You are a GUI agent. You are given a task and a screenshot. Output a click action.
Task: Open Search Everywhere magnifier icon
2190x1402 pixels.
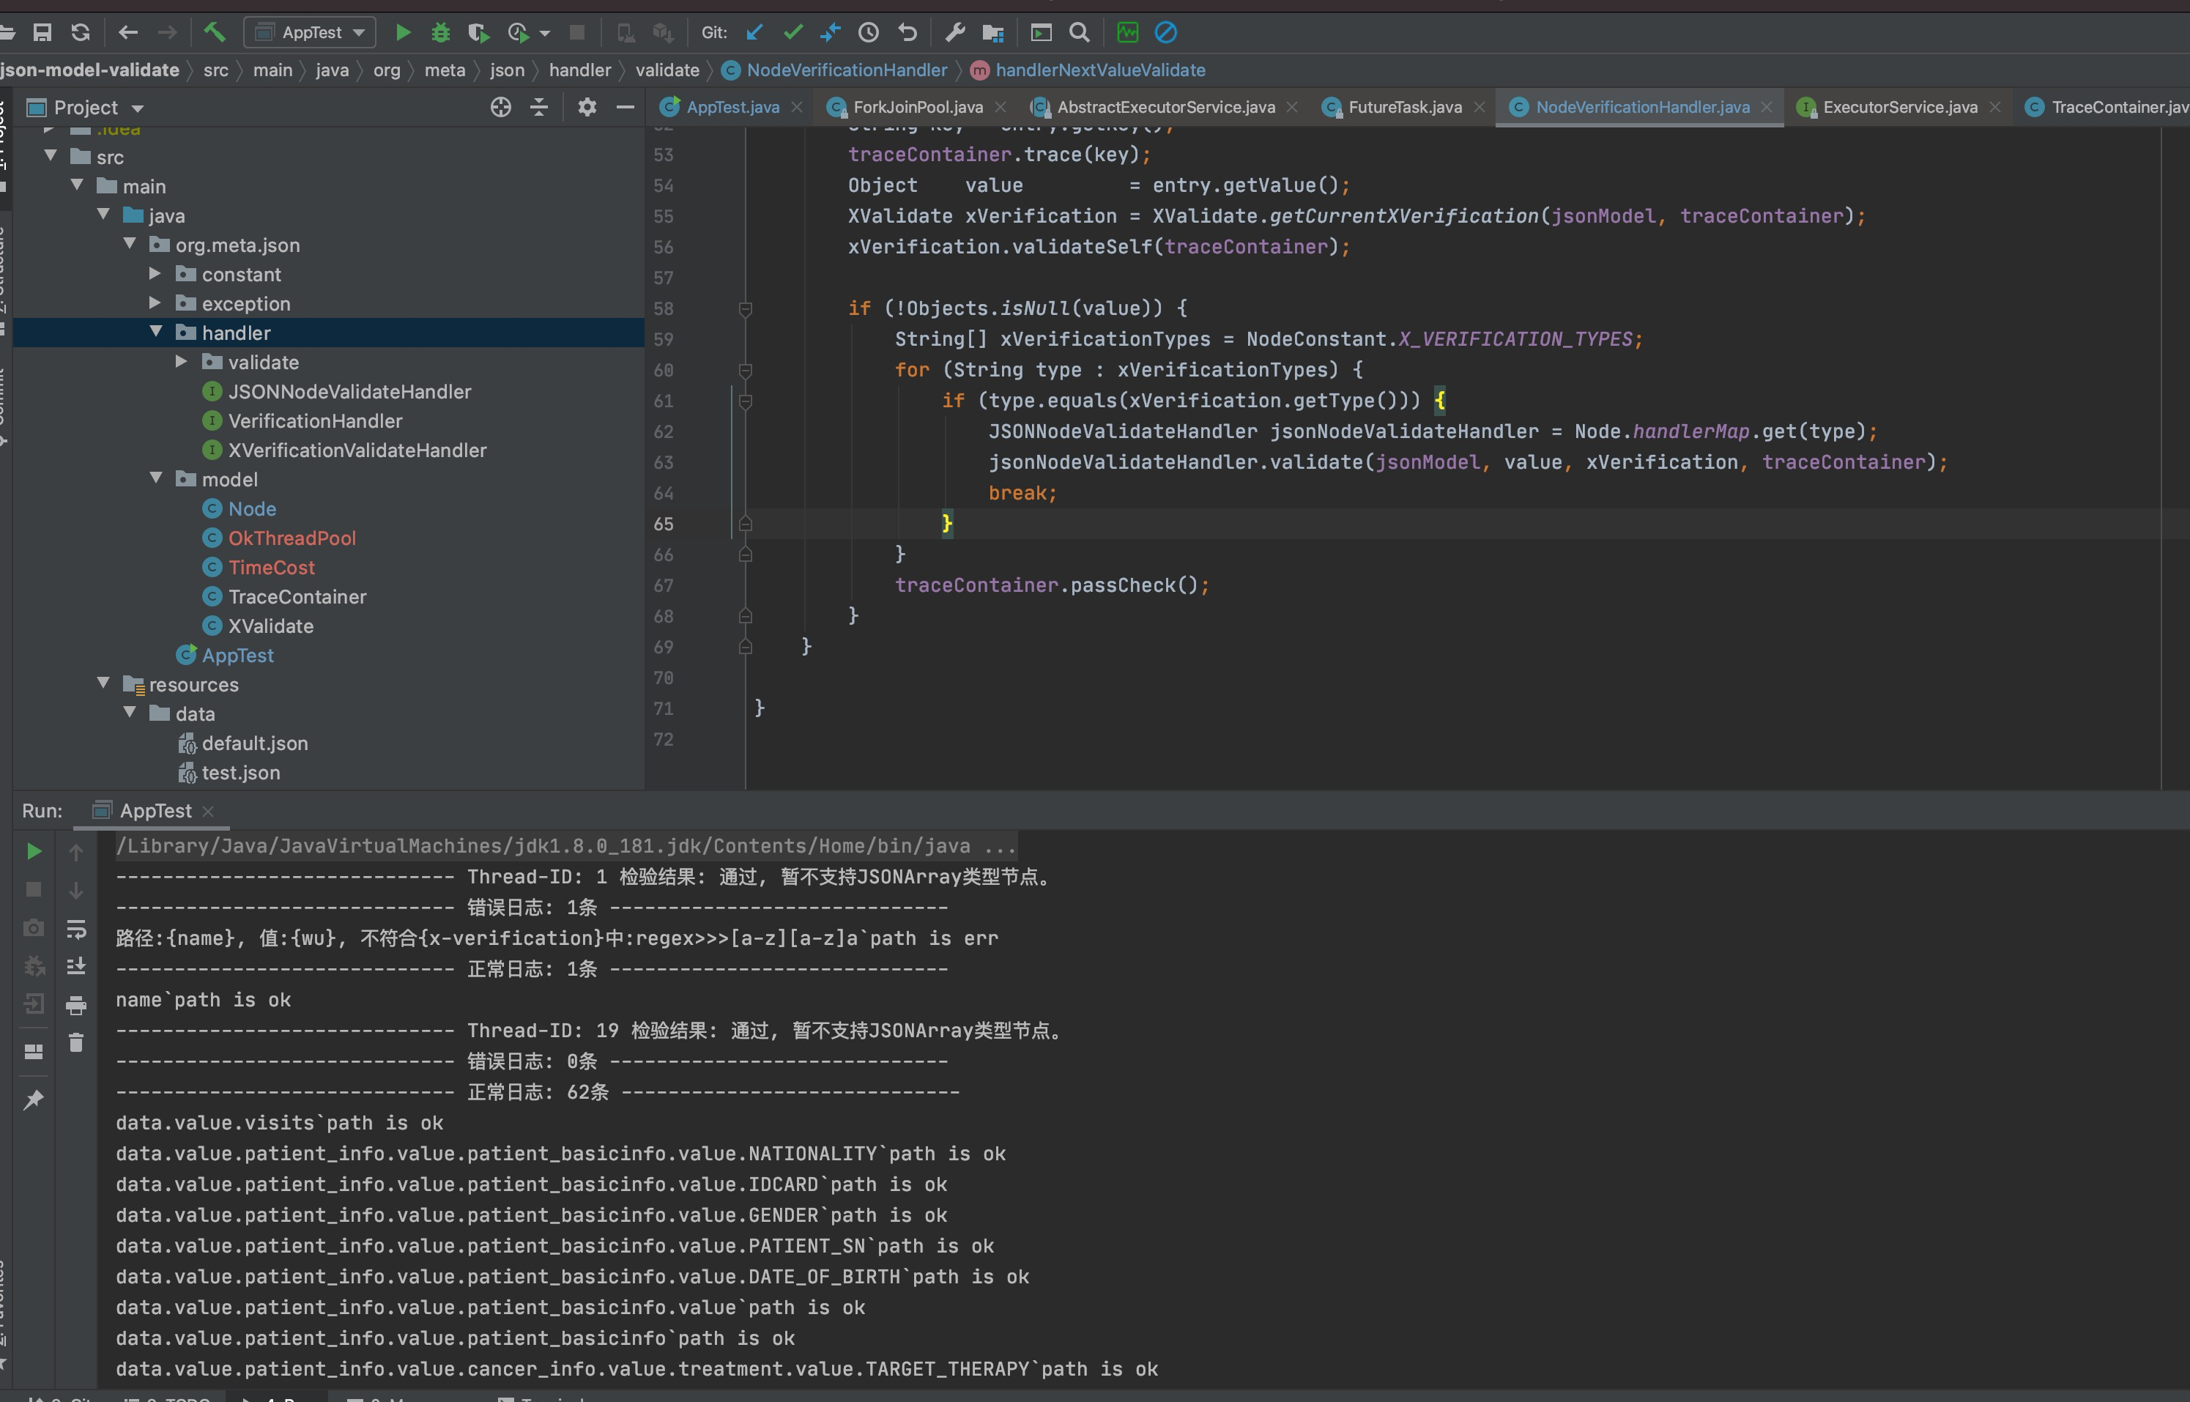click(x=1080, y=32)
